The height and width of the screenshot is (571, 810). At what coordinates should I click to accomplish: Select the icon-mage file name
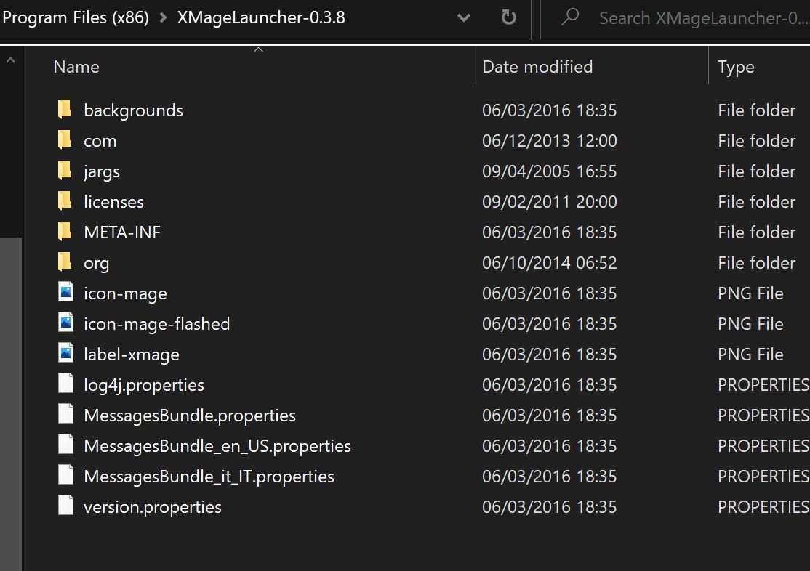pyautogui.click(x=126, y=293)
